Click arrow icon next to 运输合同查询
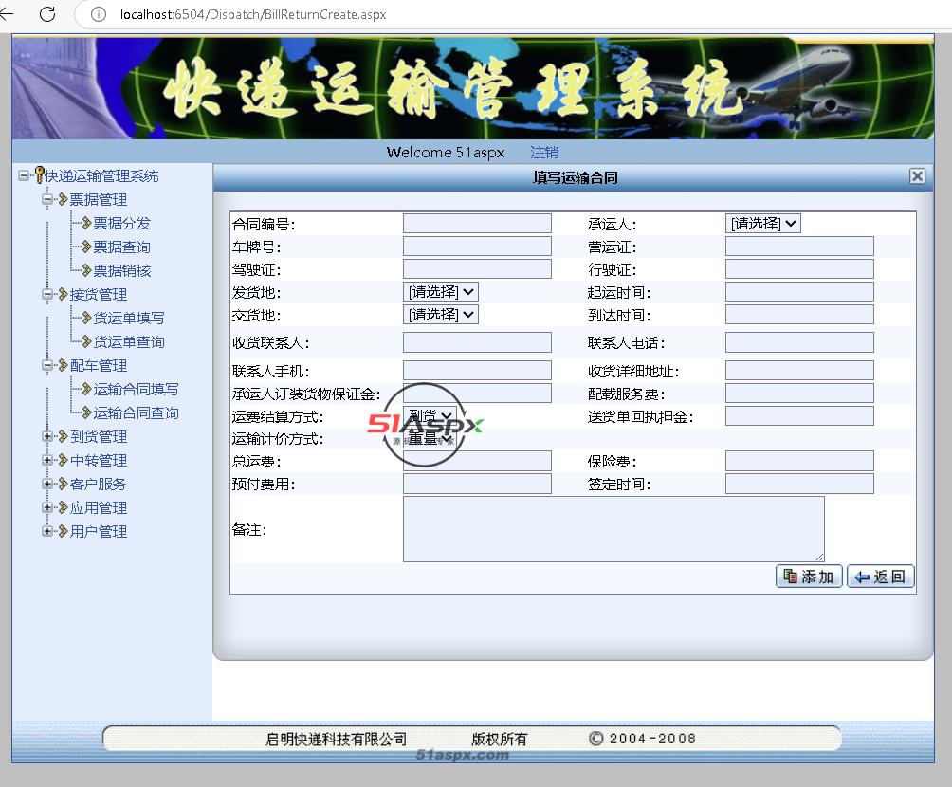 click(86, 412)
